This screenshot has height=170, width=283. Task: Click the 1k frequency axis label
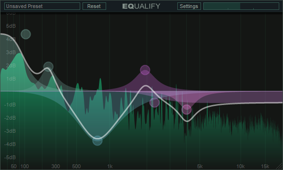[x=110, y=166]
